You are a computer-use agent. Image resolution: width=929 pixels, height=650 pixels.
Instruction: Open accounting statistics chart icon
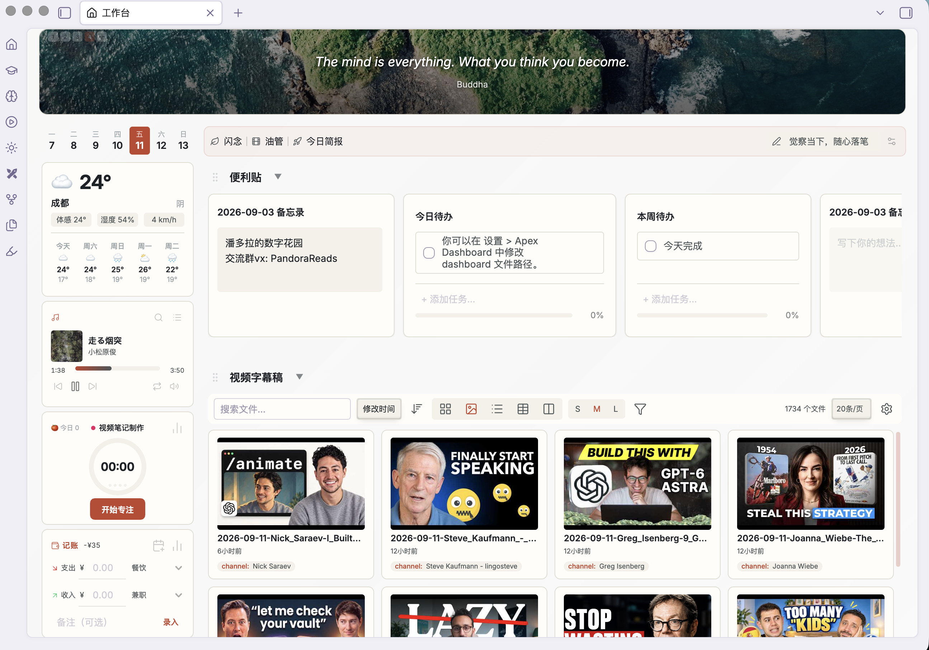point(177,546)
